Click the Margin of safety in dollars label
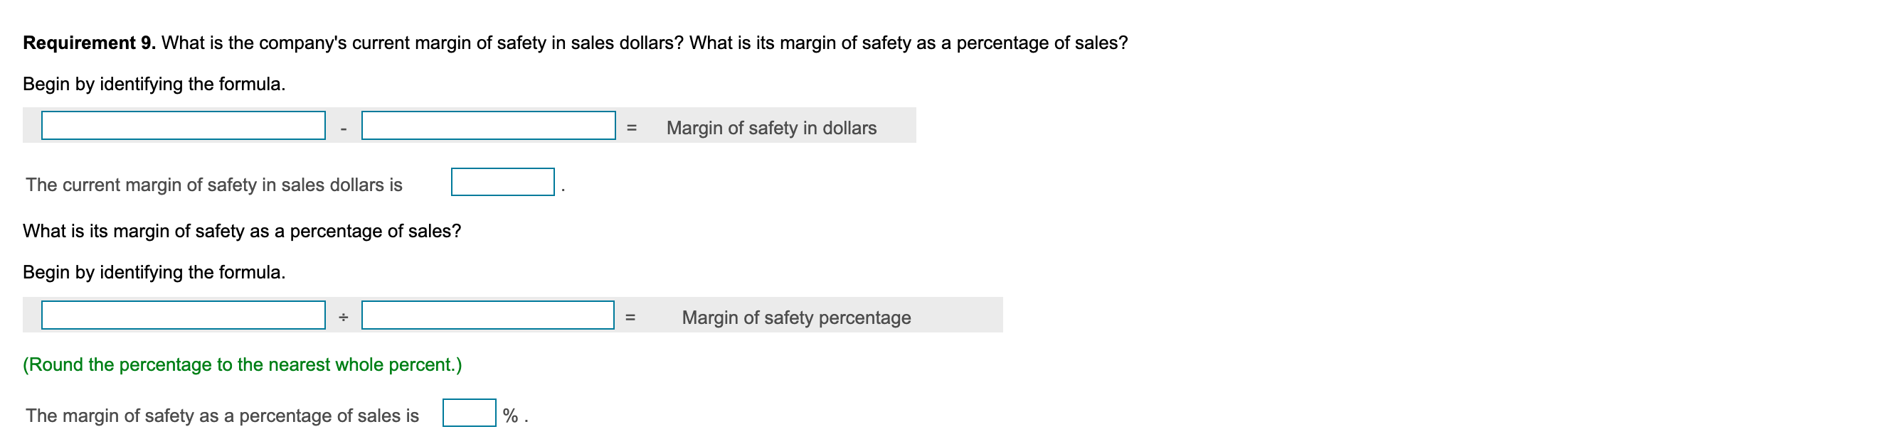1901x439 pixels. [771, 126]
